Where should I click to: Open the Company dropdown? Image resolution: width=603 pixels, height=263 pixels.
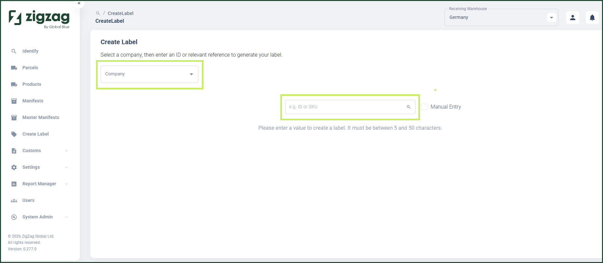[149, 74]
